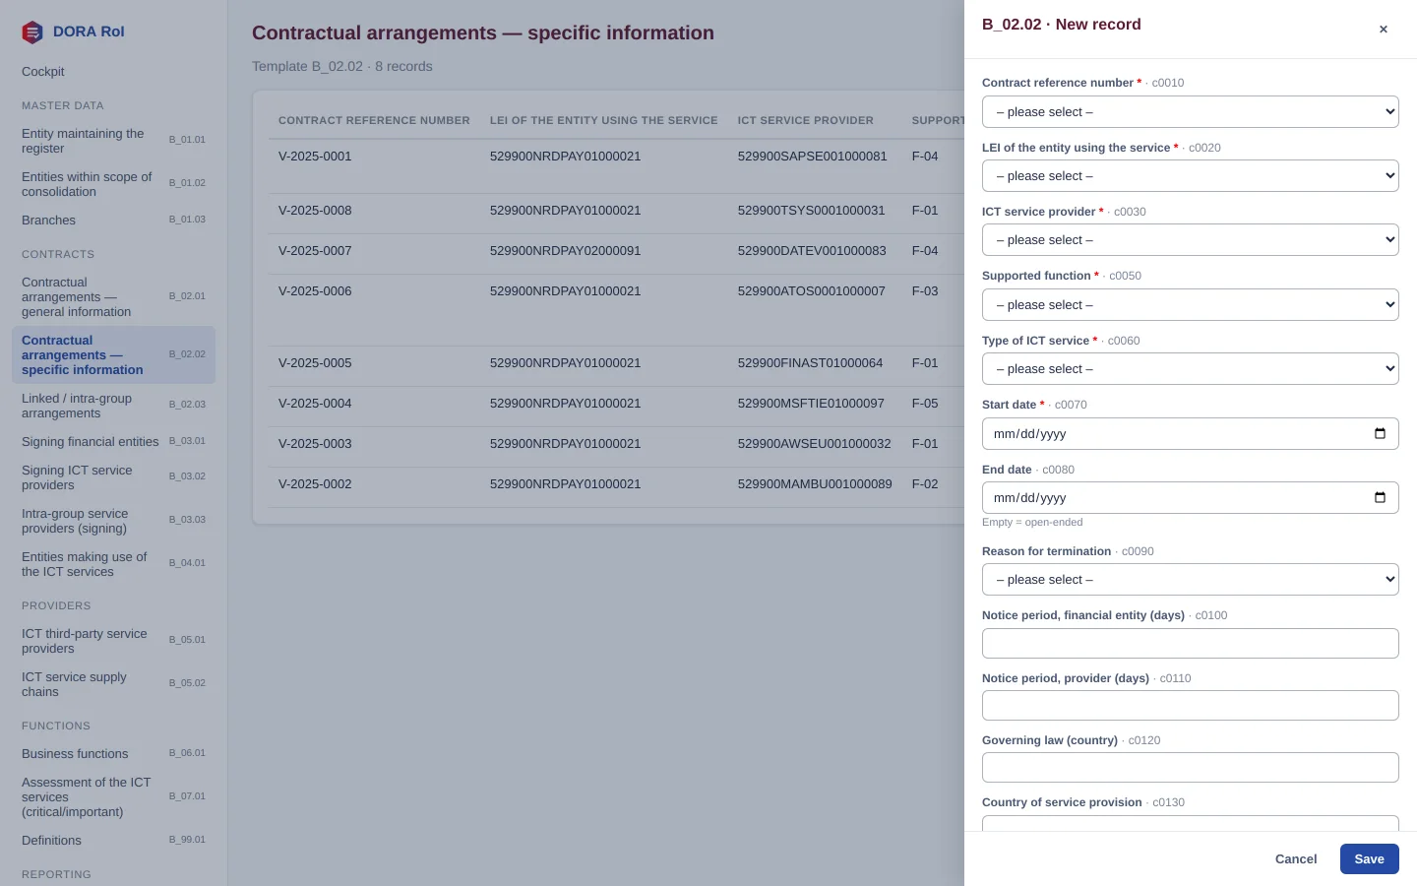Screen dimensions: 1417x886
Task: Open Supported function dropdown
Action: [x=1191, y=304]
